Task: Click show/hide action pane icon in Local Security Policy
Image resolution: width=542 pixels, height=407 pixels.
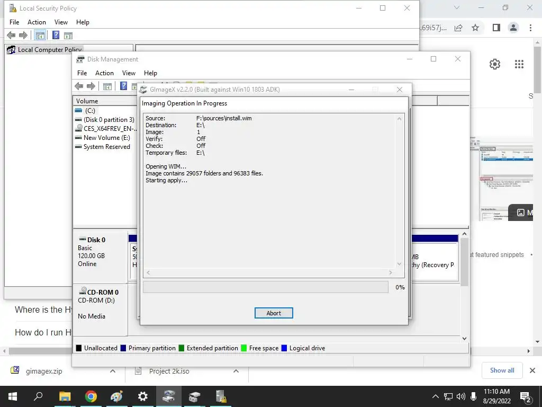Action: (x=68, y=36)
